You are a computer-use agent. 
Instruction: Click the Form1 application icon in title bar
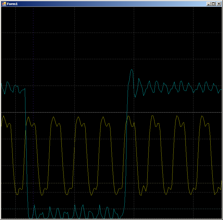[x=4, y=4]
